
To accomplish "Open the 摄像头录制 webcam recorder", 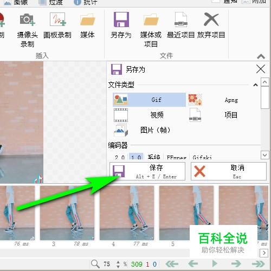I will (x=27, y=30).
